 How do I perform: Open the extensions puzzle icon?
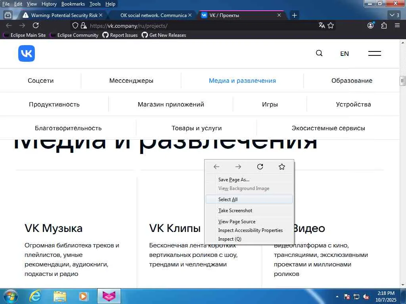coord(384,25)
